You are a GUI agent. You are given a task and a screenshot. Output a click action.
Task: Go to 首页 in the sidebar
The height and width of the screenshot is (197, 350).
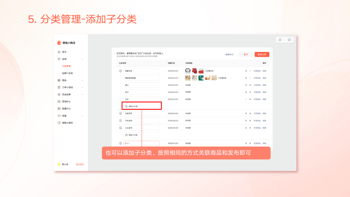point(64,52)
